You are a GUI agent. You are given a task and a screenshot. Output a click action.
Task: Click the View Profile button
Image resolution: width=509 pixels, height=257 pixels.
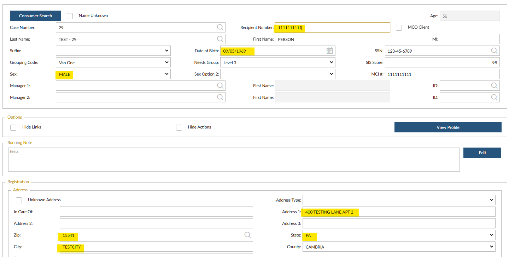(448, 127)
